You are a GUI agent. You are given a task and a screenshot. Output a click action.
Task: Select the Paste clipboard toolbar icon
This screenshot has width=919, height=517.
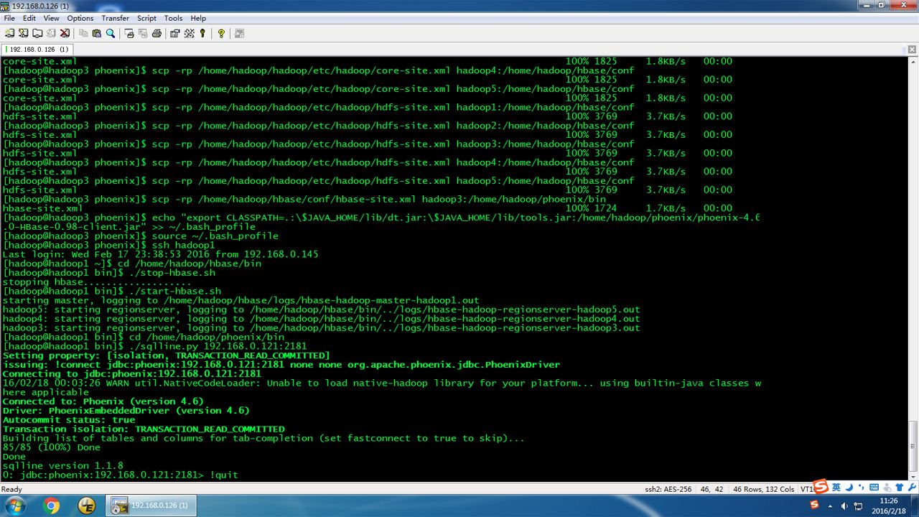[x=96, y=33]
